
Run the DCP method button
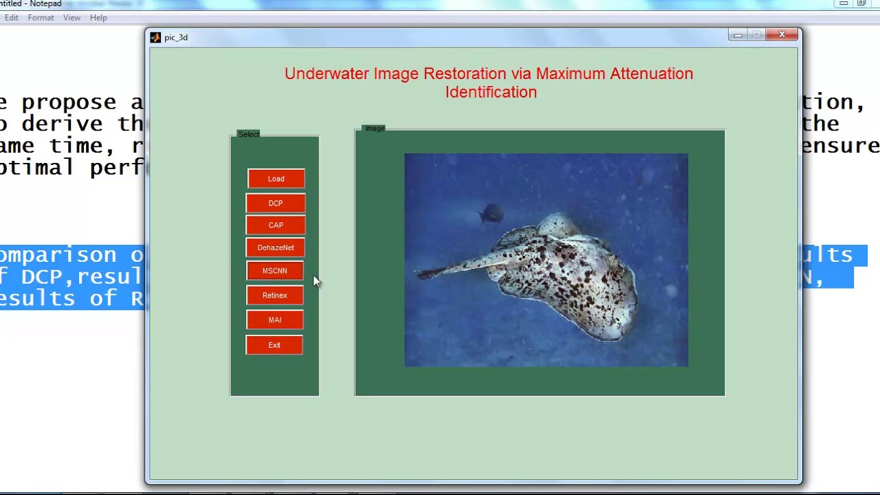click(275, 203)
